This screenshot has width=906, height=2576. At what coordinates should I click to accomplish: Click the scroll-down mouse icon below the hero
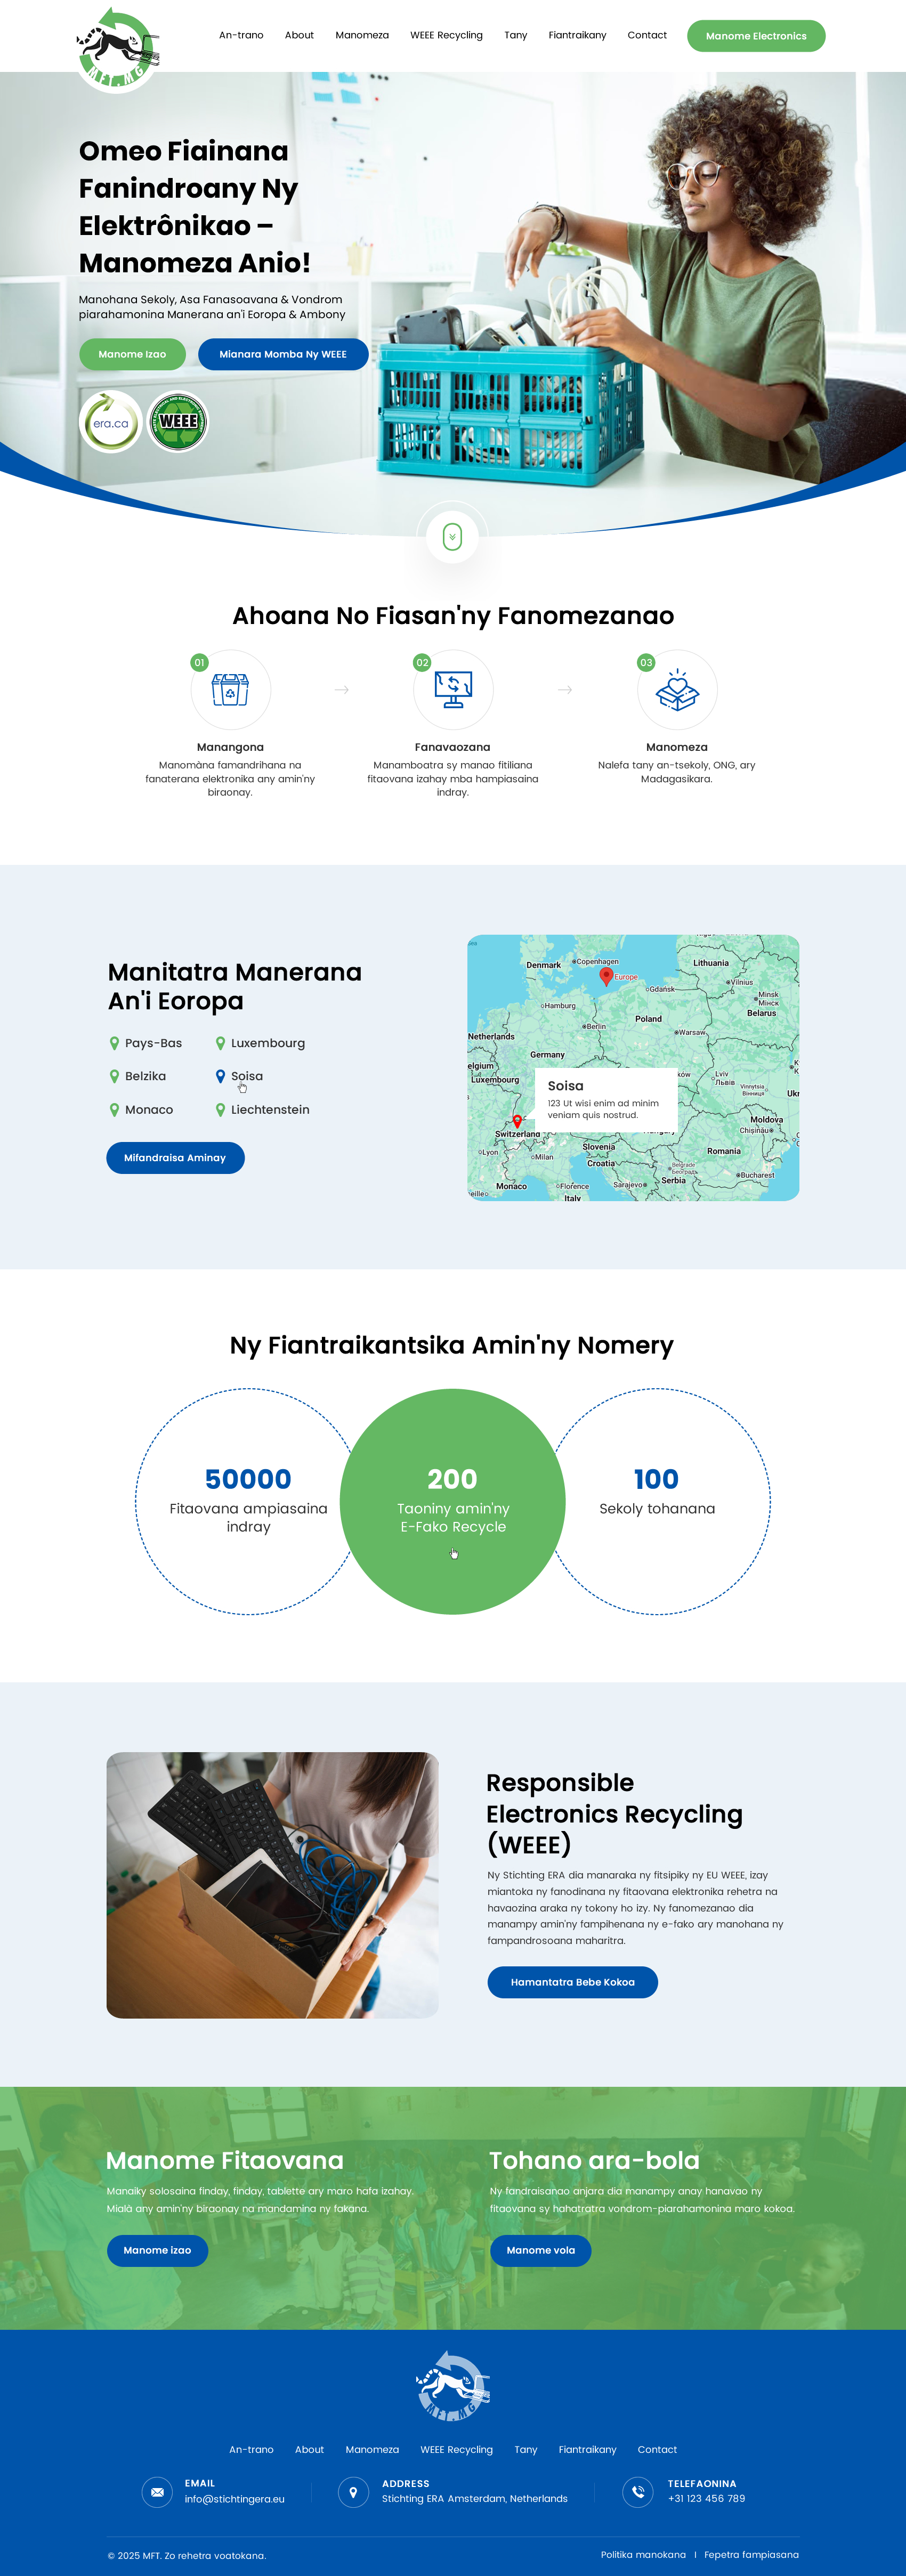(452, 537)
